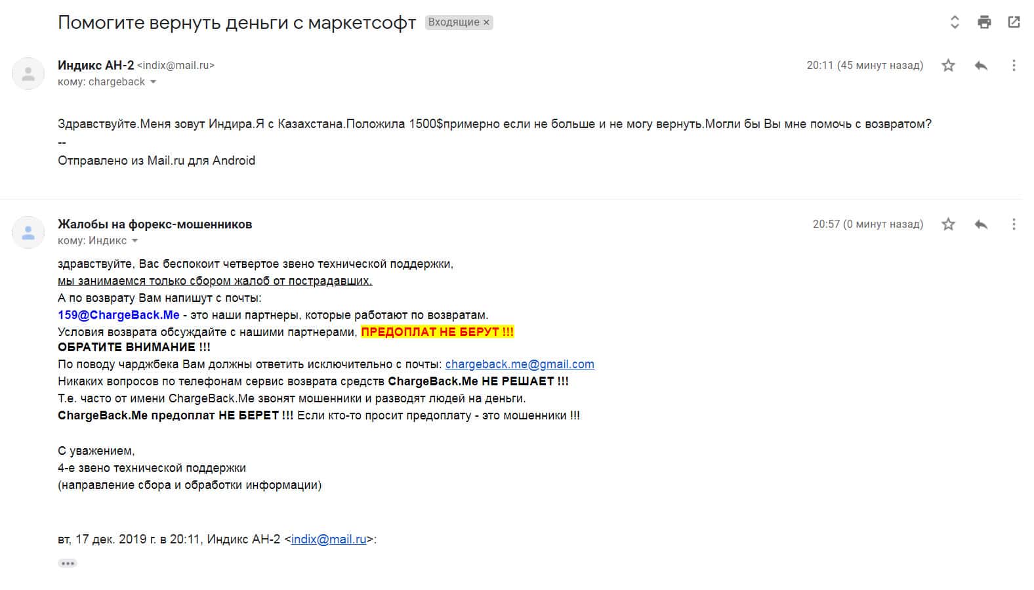Show details for recipient кому: Индикс
This screenshot has height=590, width=1034.
click(135, 241)
